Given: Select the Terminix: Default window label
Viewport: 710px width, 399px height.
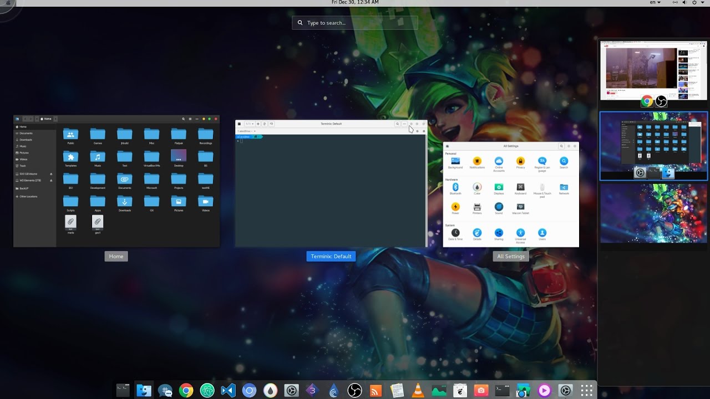Looking at the screenshot, I should (331, 257).
